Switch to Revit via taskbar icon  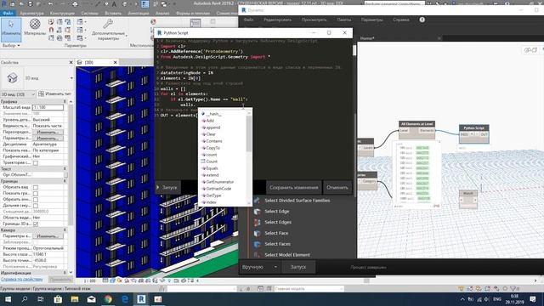pos(141,299)
